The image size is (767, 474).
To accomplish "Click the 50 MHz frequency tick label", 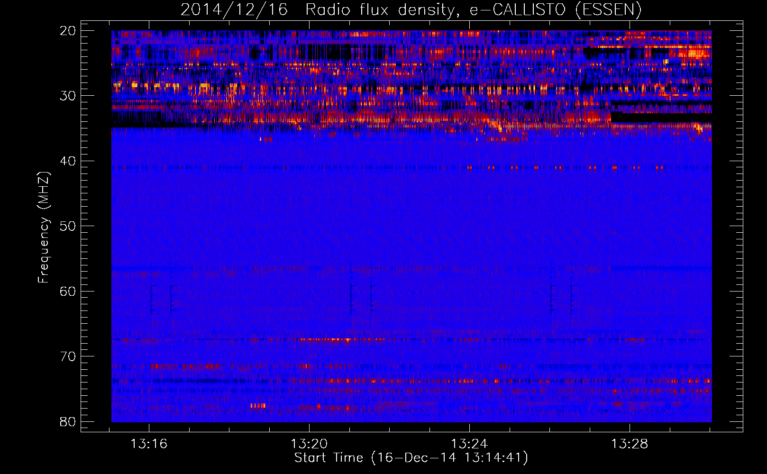I will (x=68, y=226).
